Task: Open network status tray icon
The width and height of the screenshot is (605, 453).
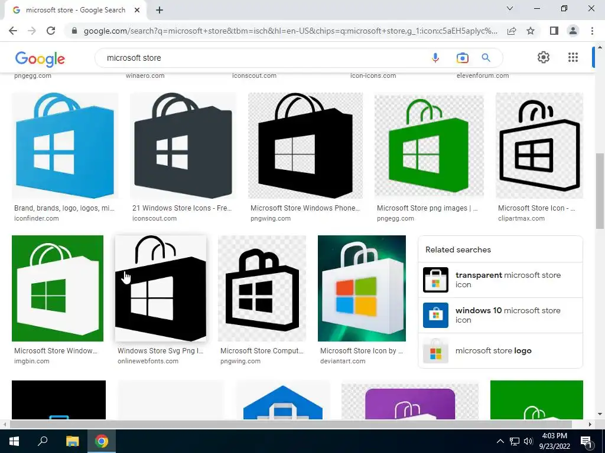Action: pyautogui.click(x=515, y=441)
